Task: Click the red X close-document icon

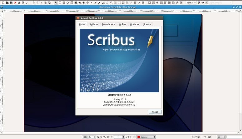Action: 15,2
